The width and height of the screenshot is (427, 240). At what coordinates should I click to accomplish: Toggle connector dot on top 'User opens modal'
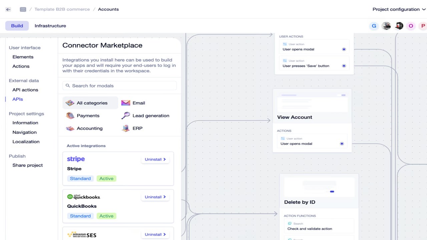[x=344, y=49]
